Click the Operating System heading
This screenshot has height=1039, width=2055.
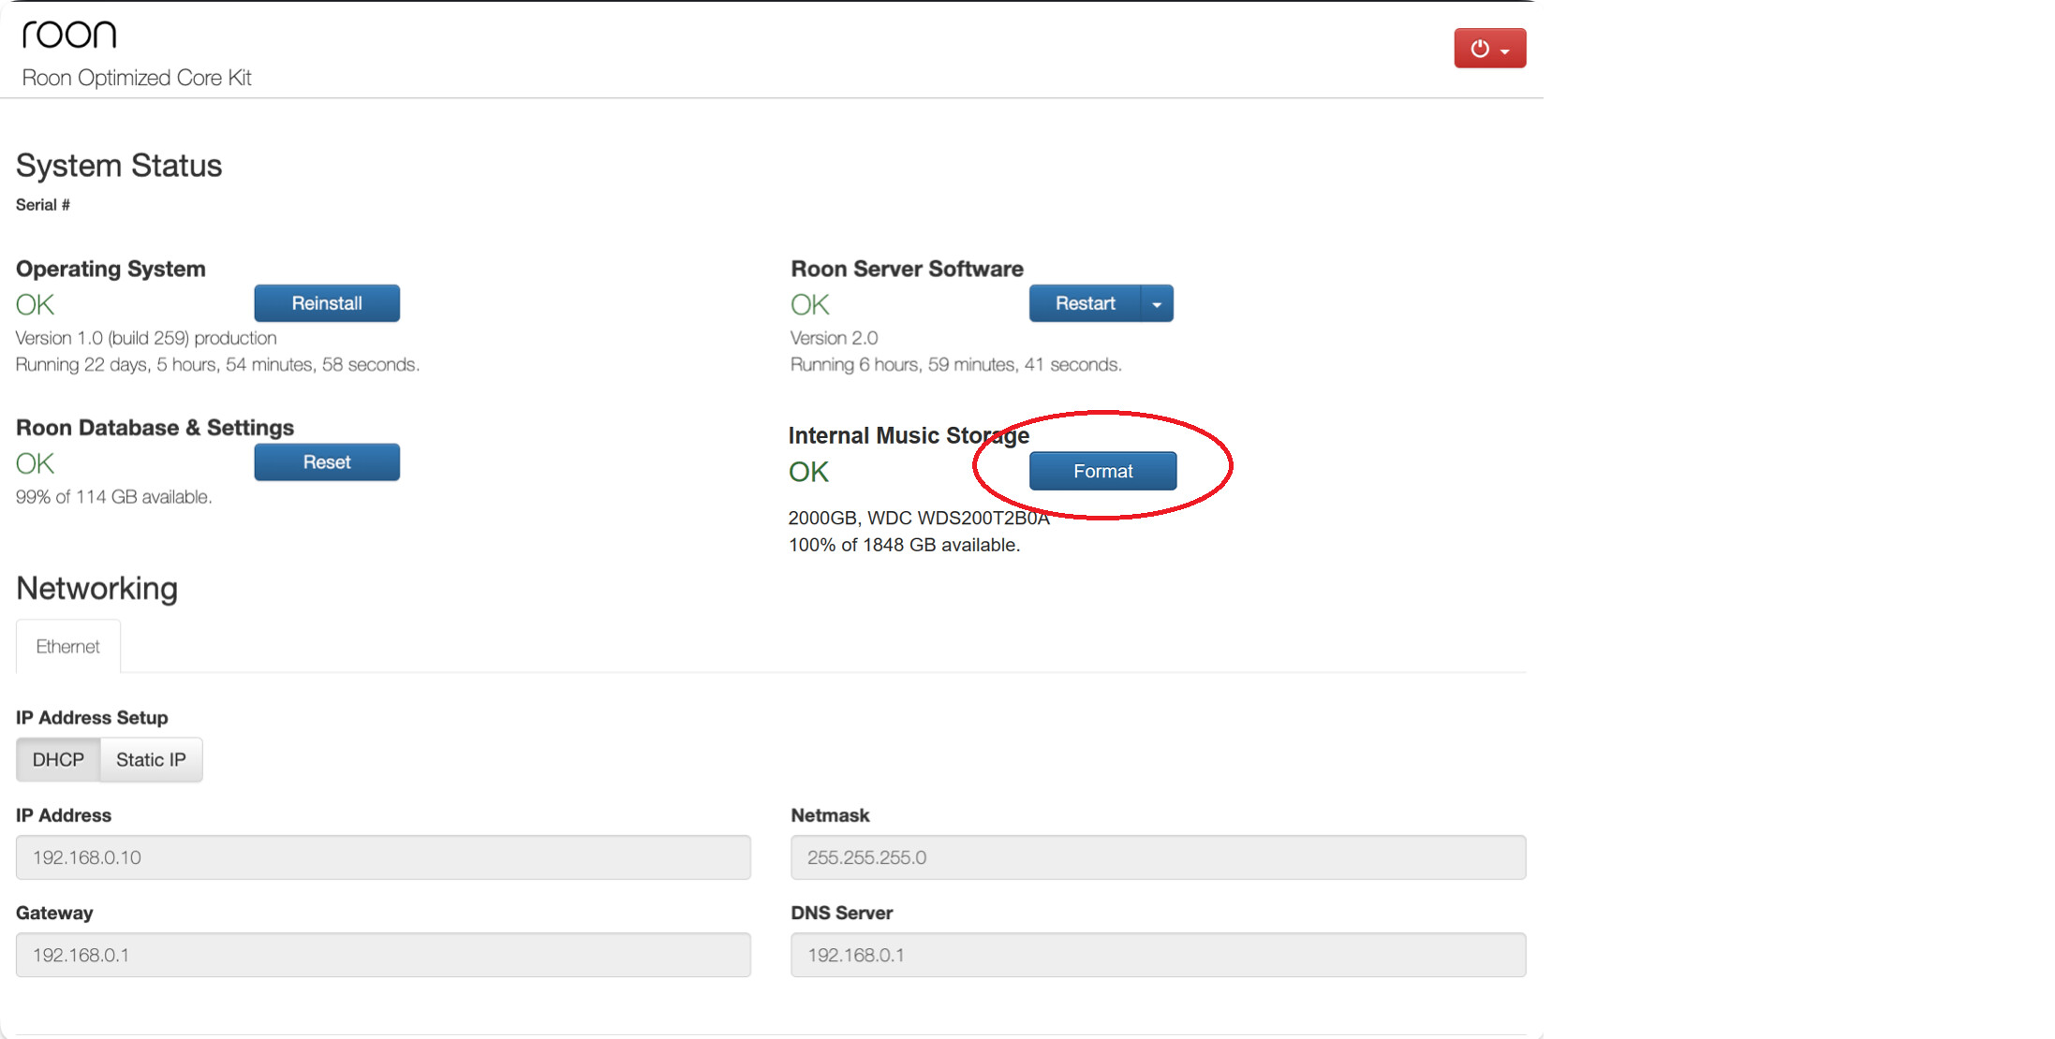click(111, 269)
